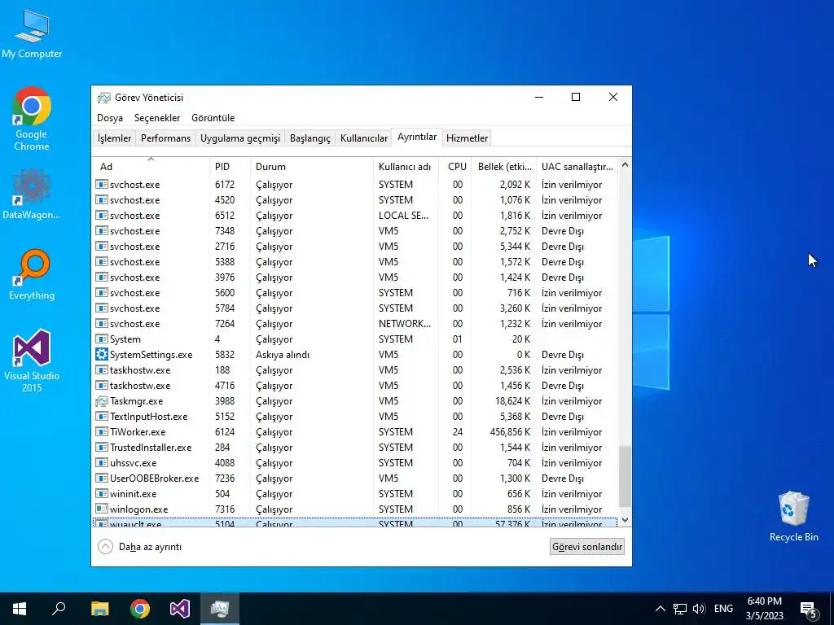Select the Recycle Bin desktop icon
The image size is (834, 625).
(793, 516)
